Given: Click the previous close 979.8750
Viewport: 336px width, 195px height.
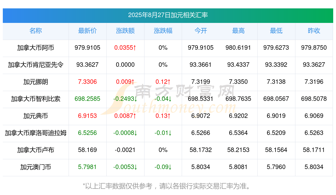Looking at the screenshot, I should [x=314, y=48].
